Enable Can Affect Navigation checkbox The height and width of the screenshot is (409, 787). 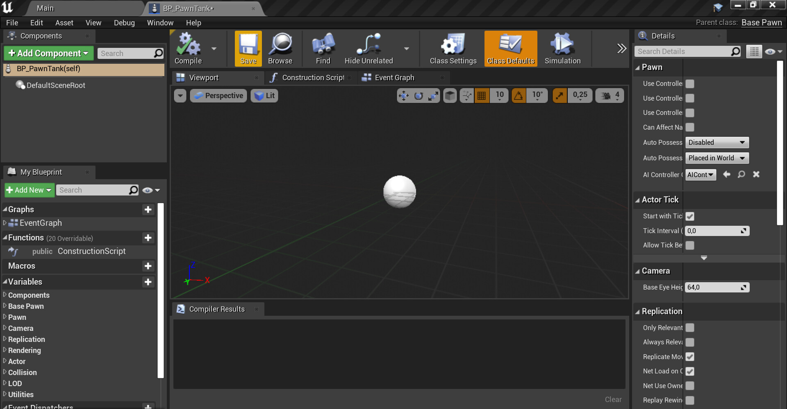(690, 128)
